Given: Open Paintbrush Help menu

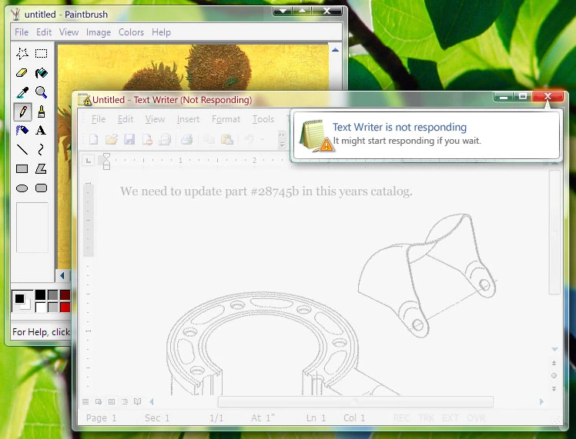Looking at the screenshot, I should [x=161, y=32].
